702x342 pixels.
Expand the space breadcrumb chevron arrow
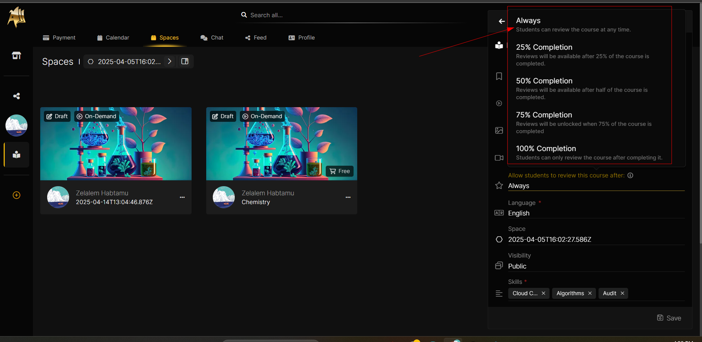coord(170,61)
